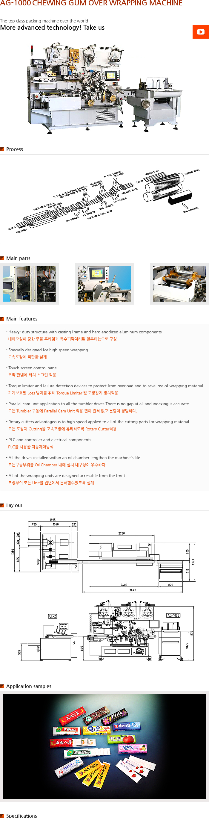This screenshot has height=821, width=209.
Task: Select the Lay out section heading
Action: coord(14,506)
